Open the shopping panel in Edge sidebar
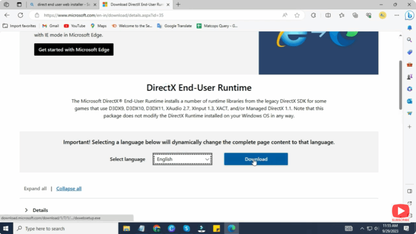This screenshot has height=234, width=416. (x=409, y=52)
